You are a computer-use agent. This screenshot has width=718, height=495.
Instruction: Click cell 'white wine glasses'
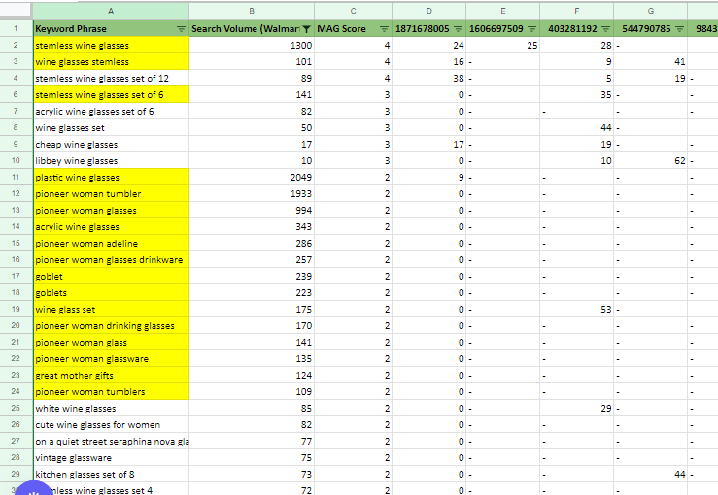[x=111, y=408]
